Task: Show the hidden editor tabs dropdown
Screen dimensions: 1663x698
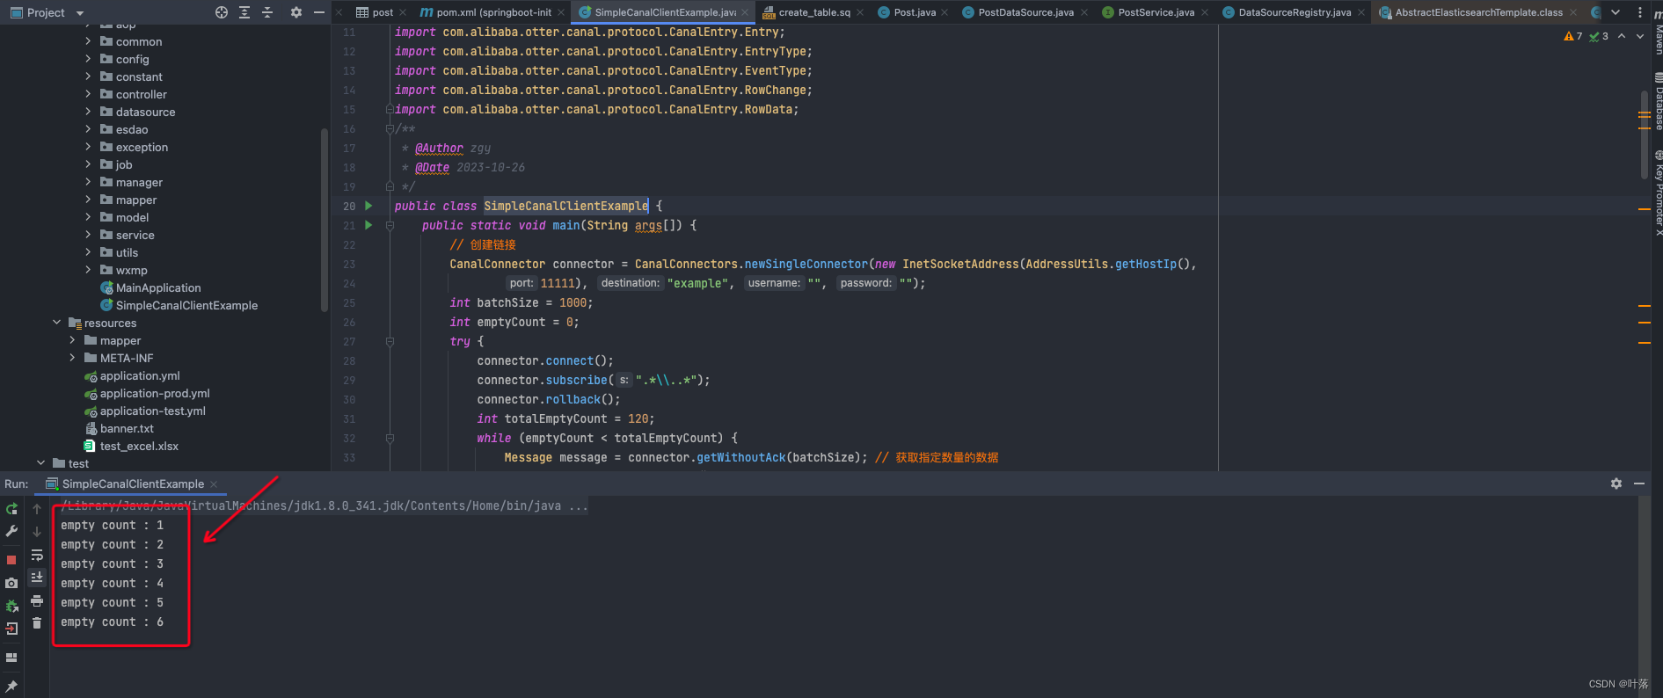Action: [1616, 12]
